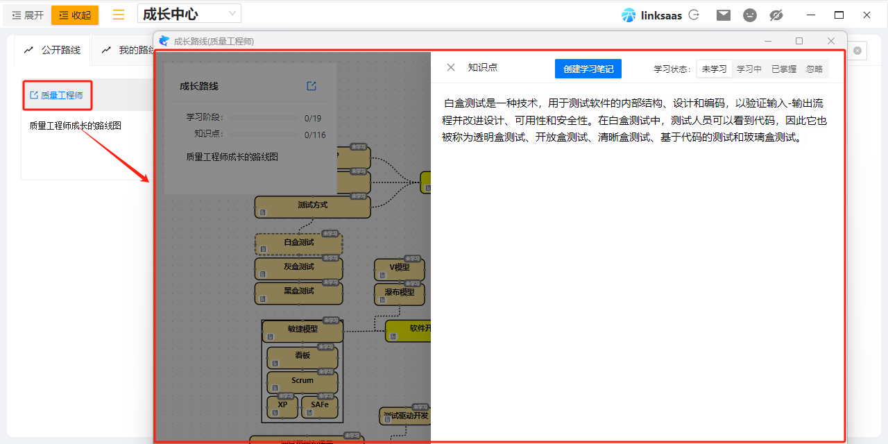The image size is (888, 444).
Task: Set learning status to 忽略
Action: click(x=814, y=69)
